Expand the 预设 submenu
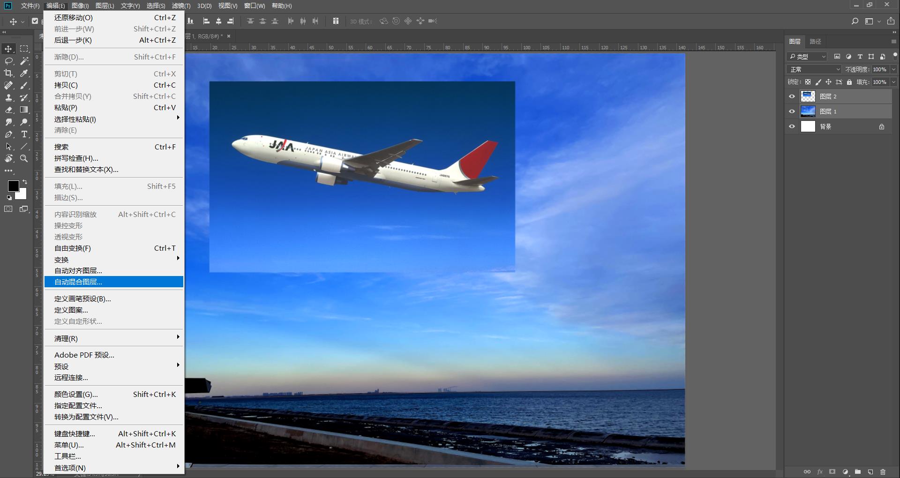The image size is (900, 478). coord(114,366)
